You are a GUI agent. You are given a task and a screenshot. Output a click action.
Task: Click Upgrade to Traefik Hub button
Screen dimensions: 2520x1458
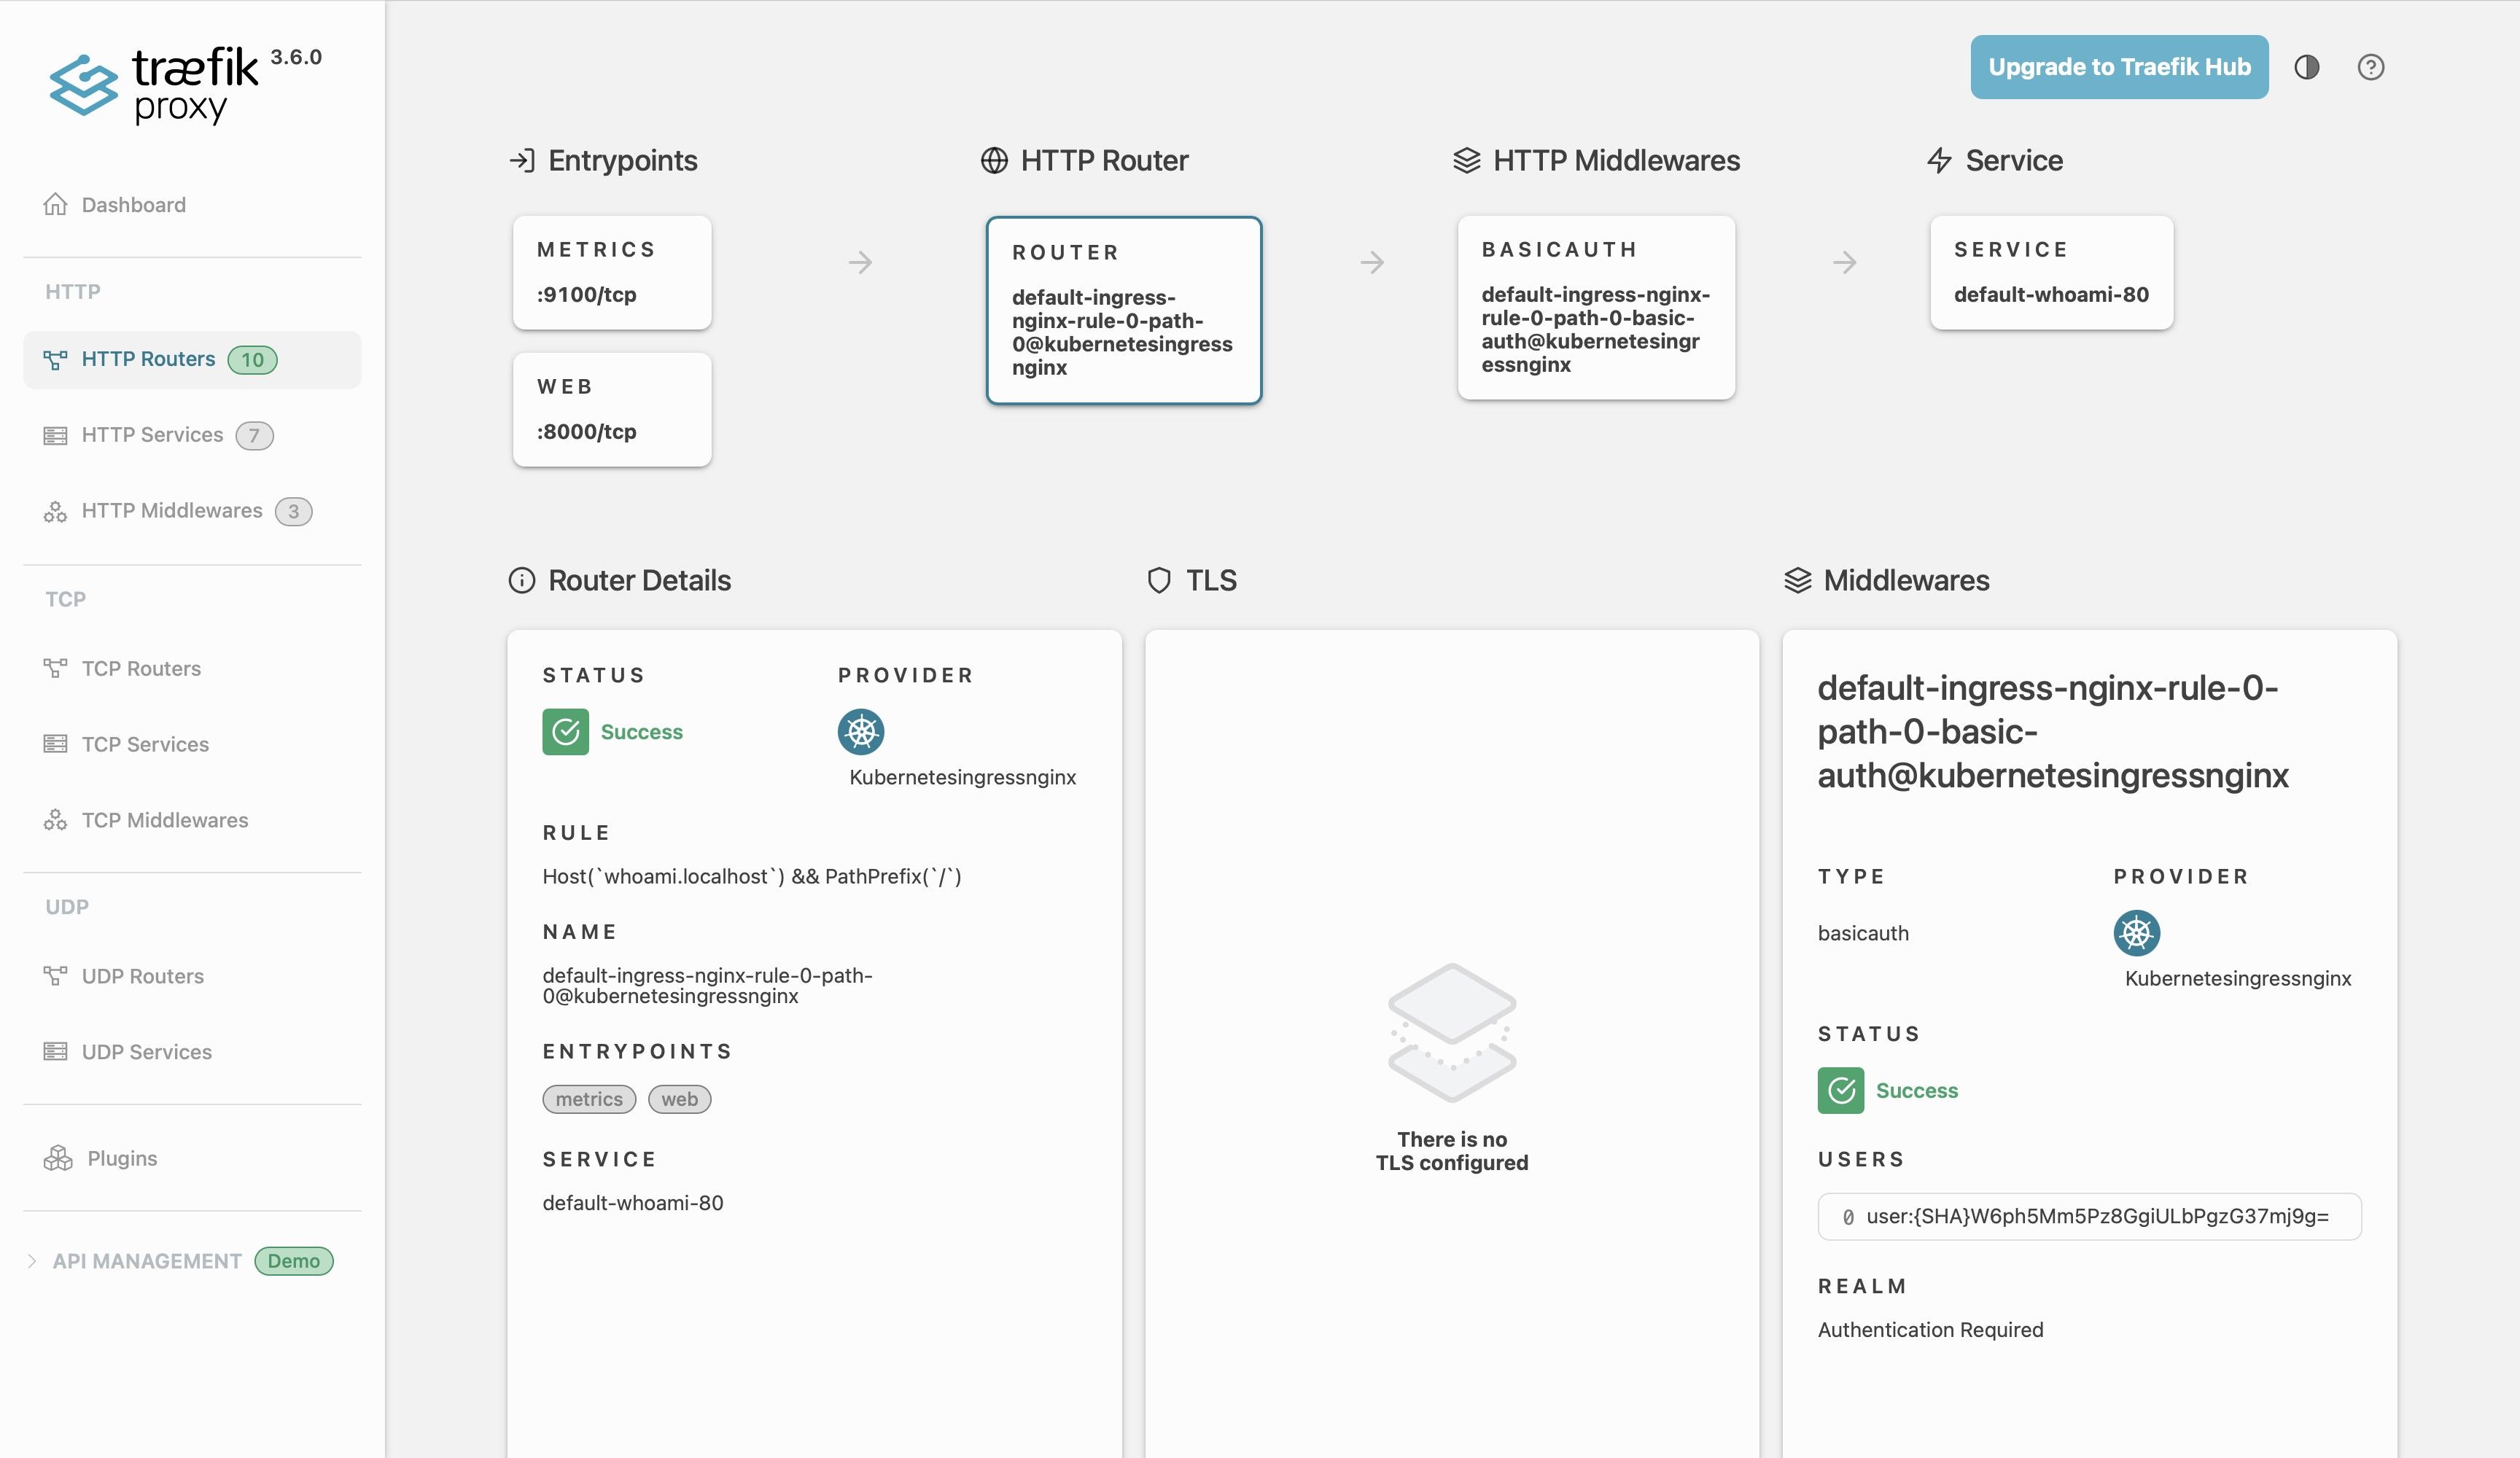pyautogui.click(x=2118, y=67)
